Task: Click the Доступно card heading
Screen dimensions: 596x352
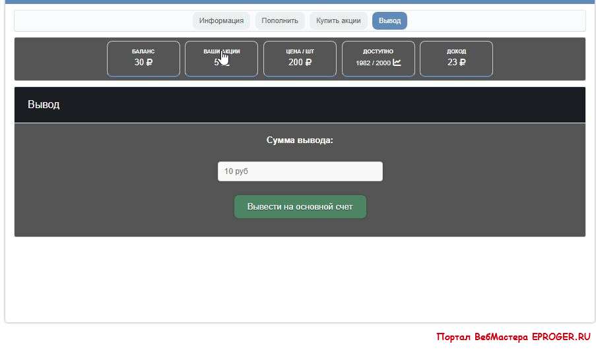Action: (378, 51)
